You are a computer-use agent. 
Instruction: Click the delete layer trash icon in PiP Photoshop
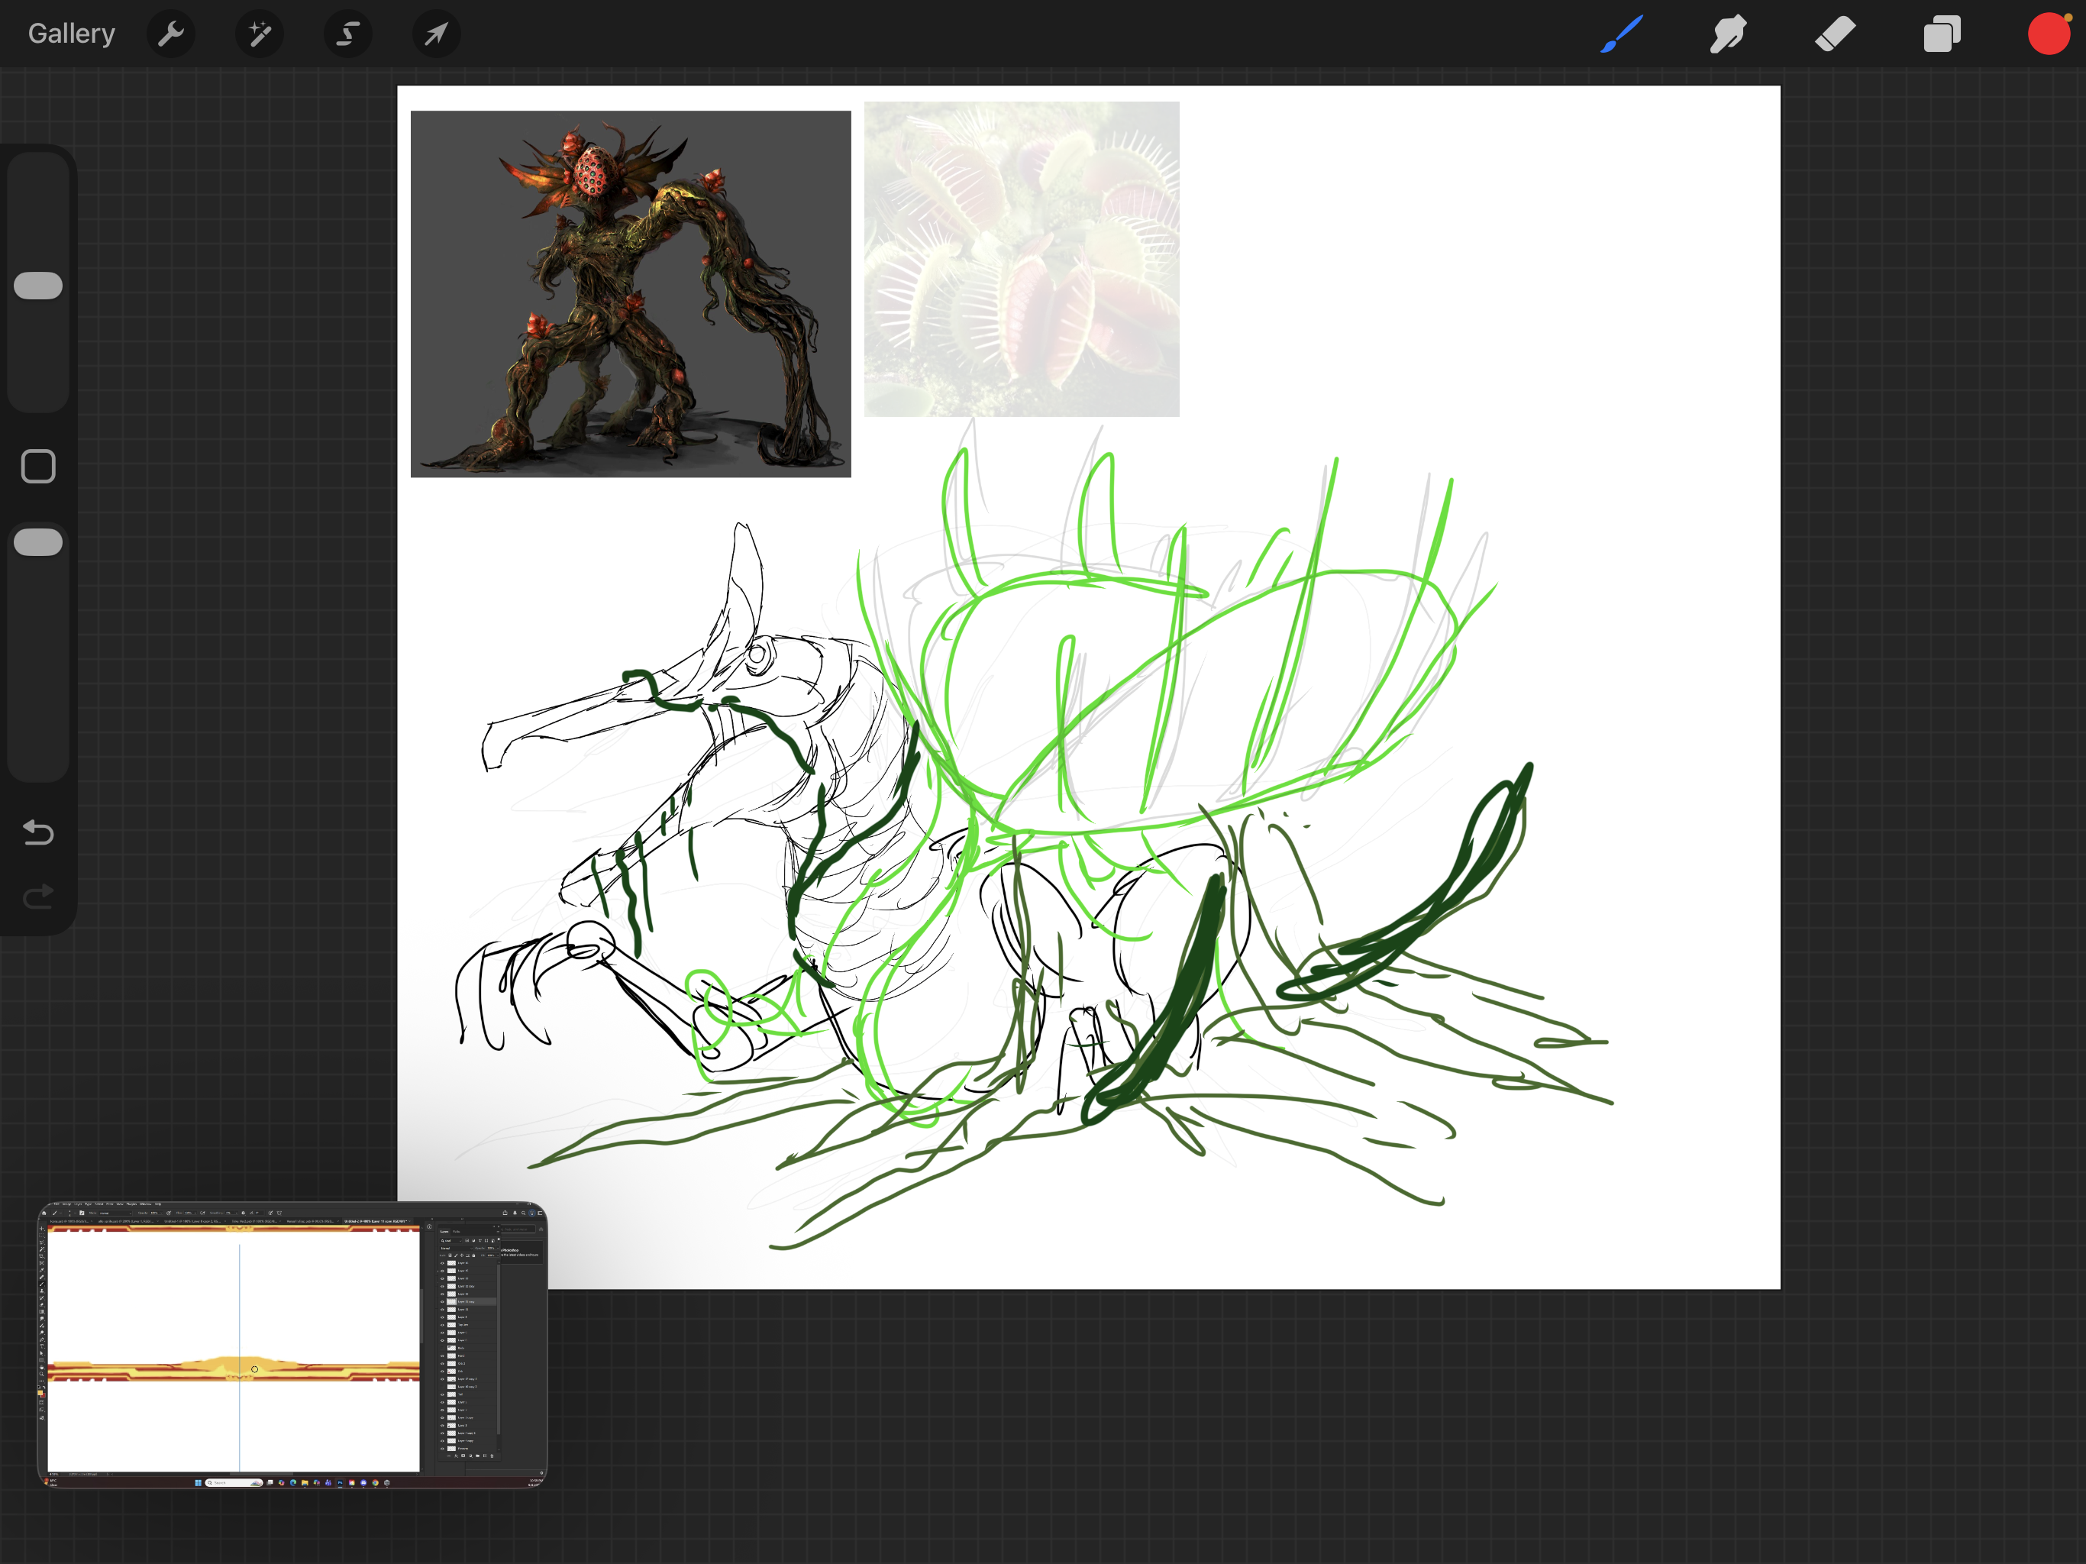(x=492, y=1456)
